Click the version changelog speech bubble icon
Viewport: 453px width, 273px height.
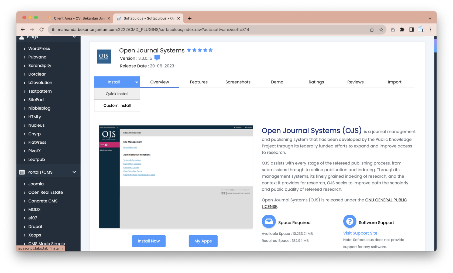tap(157, 58)
